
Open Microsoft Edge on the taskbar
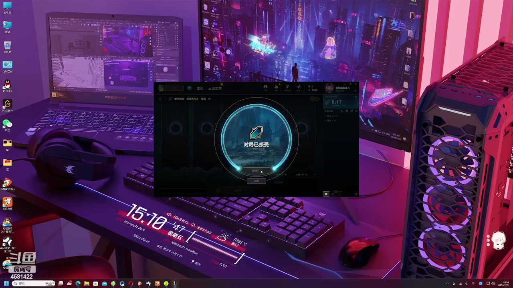point(78,283)
